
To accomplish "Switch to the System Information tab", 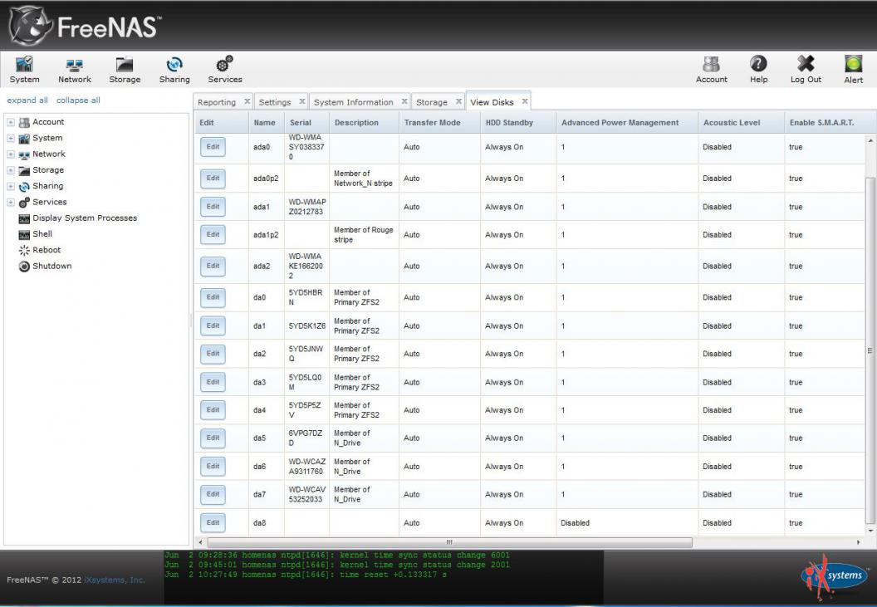I will [x=353, y=102].
